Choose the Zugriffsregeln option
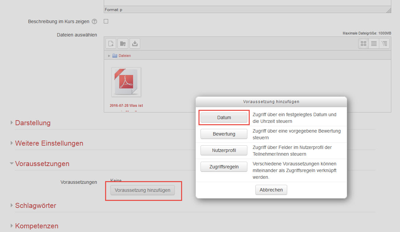Screen dimensions: 400x232 [224, 167]
